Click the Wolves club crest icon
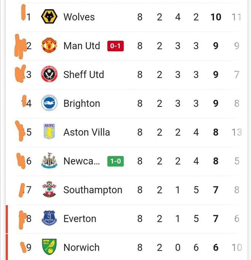Screen dimensions: 251x260 pyautogui.click(x=49, y=17)
